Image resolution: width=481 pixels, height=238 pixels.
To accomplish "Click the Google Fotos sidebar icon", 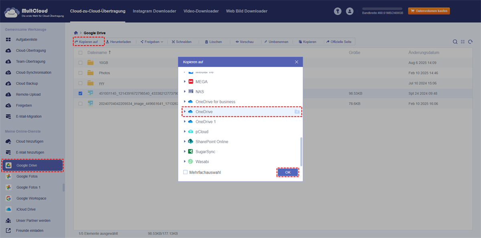I will pos(8,176).
